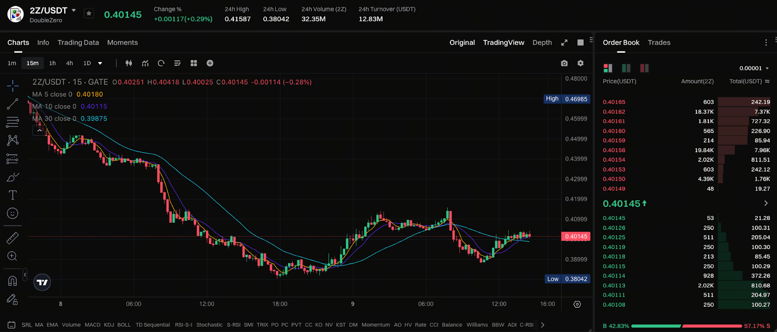Viewport: 777px width, 332px height.
Task: Open the Moments tab
Action: point(122,43)
